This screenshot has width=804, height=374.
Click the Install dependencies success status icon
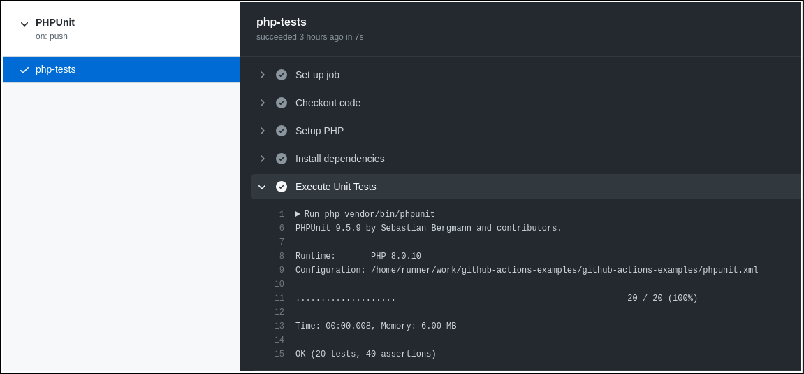point(282,159)
